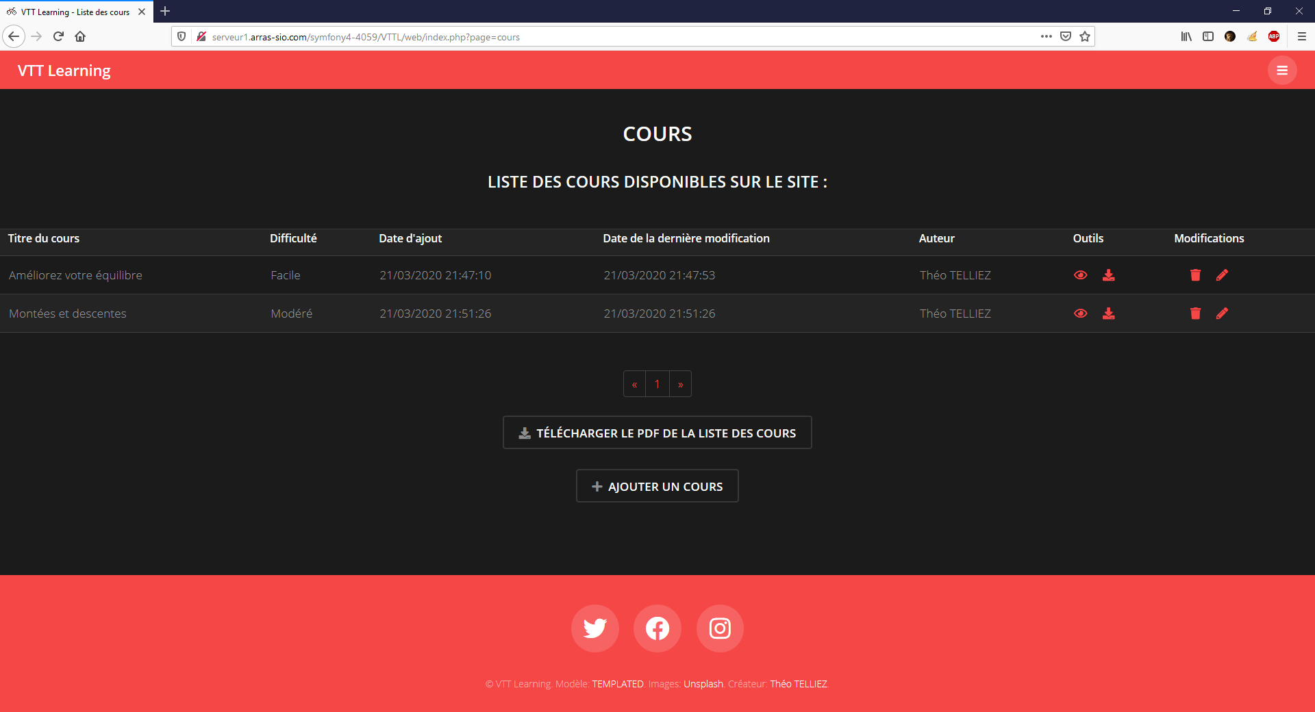View the 'Améliorez votre équilibre' course with eye icon
Viewport: 1315px width, 712px height.
pos(1080,275)
